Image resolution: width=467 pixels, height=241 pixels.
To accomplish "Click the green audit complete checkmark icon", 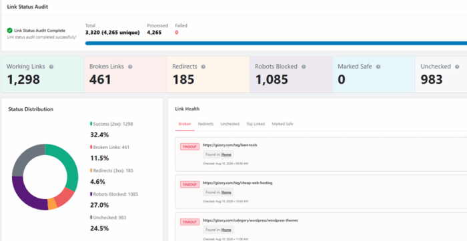I will (10, 31).
